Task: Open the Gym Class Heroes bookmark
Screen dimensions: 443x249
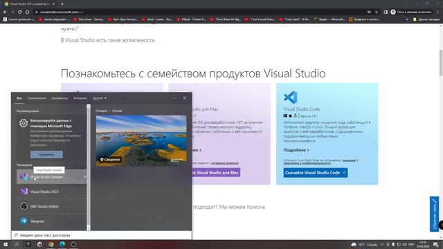Action: 123,19
